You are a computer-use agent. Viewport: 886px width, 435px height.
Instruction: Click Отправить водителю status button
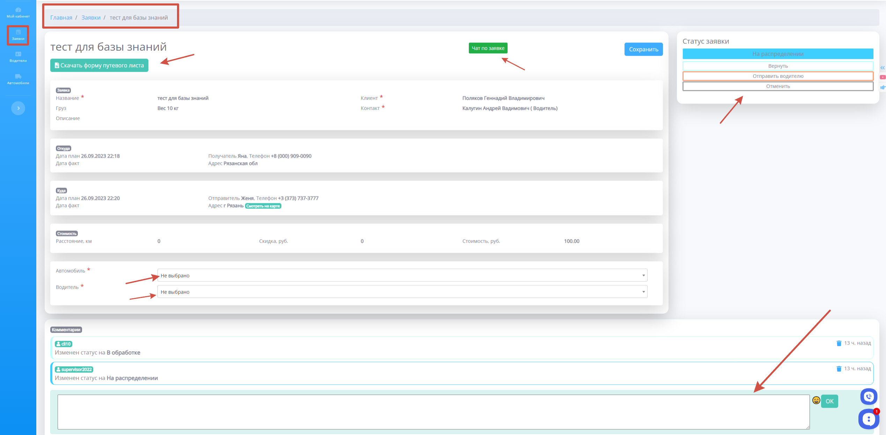point(778,76)
